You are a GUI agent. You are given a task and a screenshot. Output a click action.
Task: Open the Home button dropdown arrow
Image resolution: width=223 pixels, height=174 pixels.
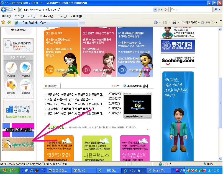click(160, 23)
